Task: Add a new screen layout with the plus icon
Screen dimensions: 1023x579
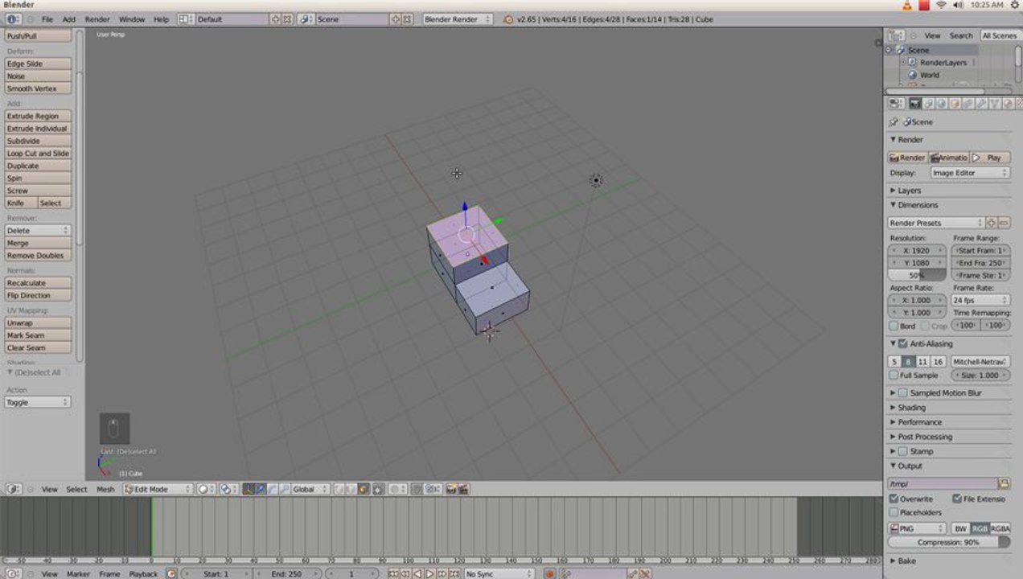Action: [x=276, y=18]
